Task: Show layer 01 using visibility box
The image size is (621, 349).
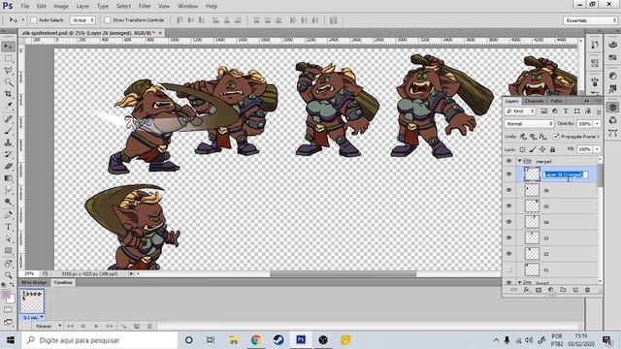Action: pos(508,270)
